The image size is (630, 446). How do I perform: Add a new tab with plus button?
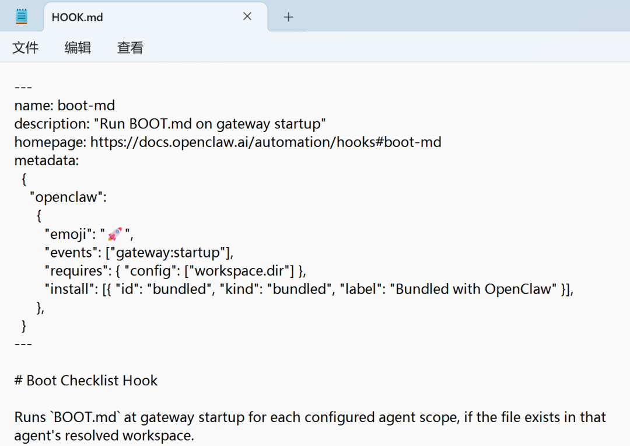(288, 17)
